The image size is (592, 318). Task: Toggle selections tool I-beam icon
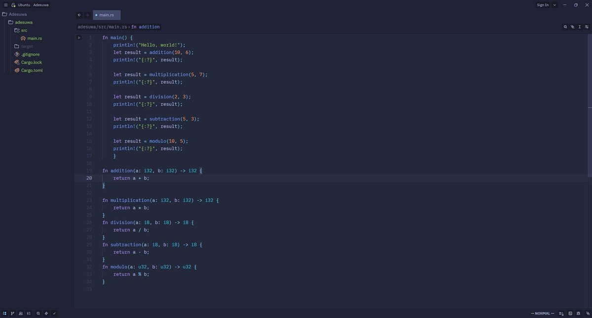(580, 27)
